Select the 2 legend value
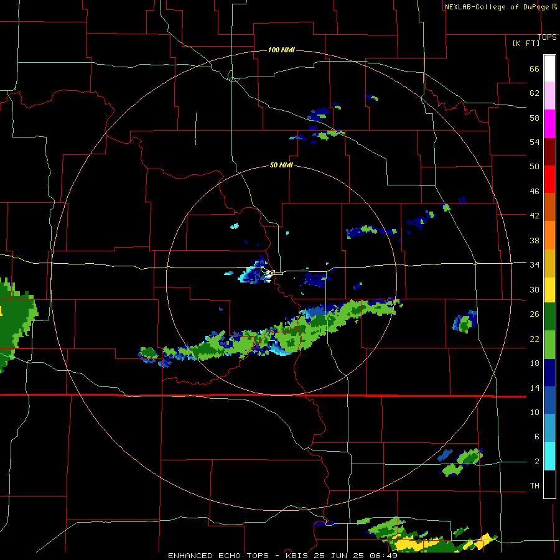Screen dimensions: 560x560 coord(536,462)
